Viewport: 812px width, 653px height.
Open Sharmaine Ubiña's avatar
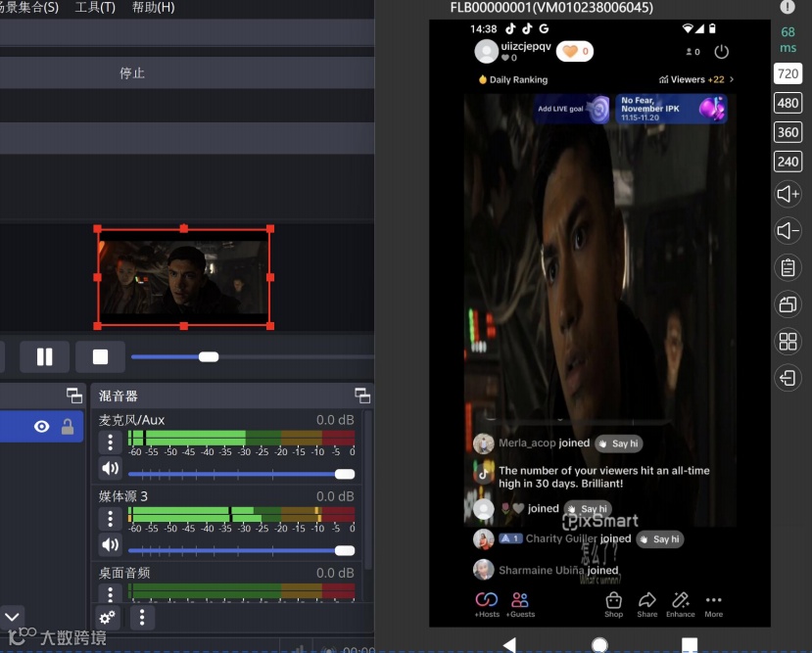tap(483, 570)
